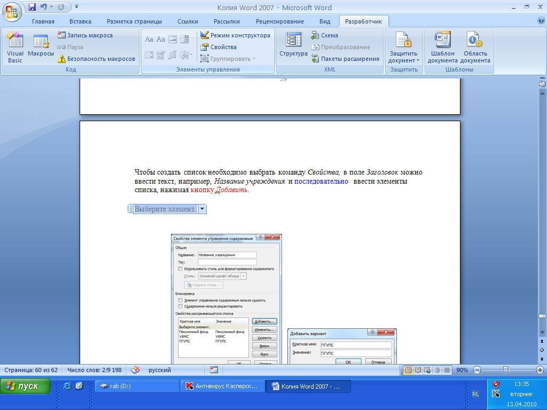Screen dimensions: 547x410
Task: Click spelling check icon in status bar
Action: pyautogui.click(x=135, y=370)
